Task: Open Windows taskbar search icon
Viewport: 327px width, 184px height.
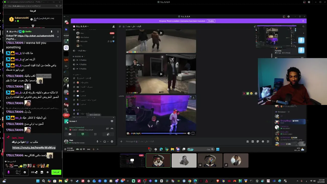Action: [43, 181]
